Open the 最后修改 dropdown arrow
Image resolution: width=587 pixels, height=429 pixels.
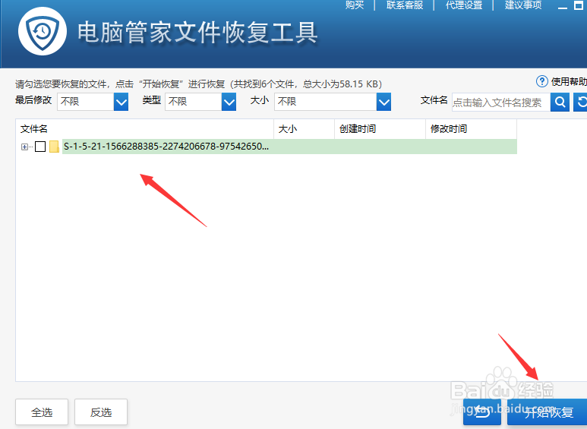click(121, 102)
